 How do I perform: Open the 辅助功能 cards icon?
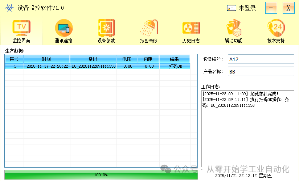click(x=234, y=28)
